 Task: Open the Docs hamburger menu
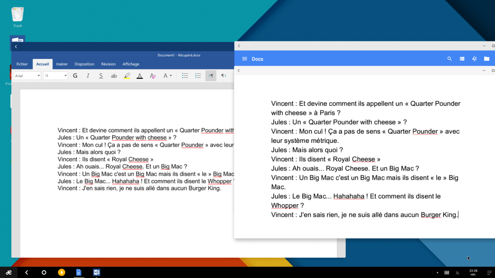[x=244, y=59]
